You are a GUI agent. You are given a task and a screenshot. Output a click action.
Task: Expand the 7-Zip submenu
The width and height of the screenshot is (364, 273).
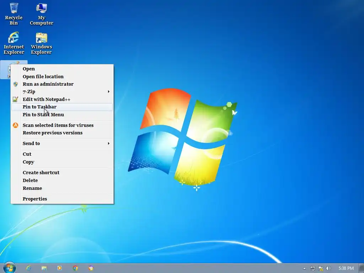click(62, 91)
